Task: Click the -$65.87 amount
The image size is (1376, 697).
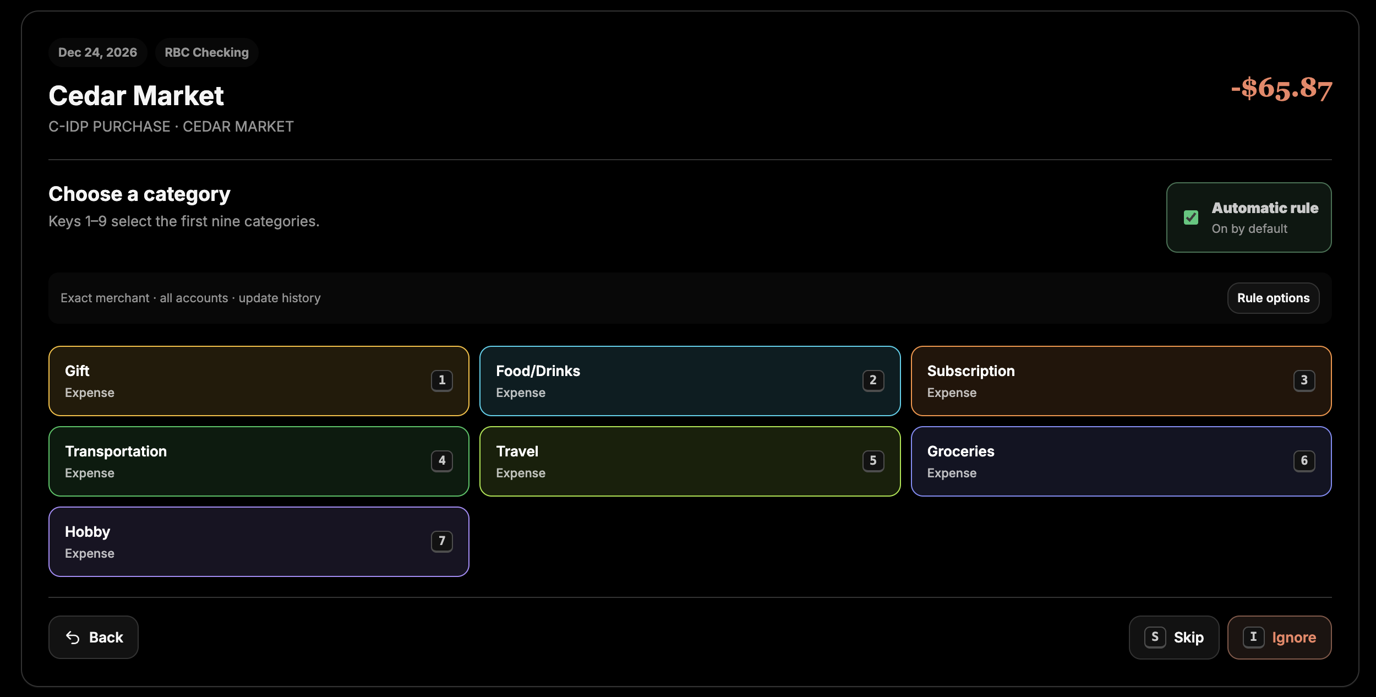Action: pyautogui.click(x=1281, y=88)
